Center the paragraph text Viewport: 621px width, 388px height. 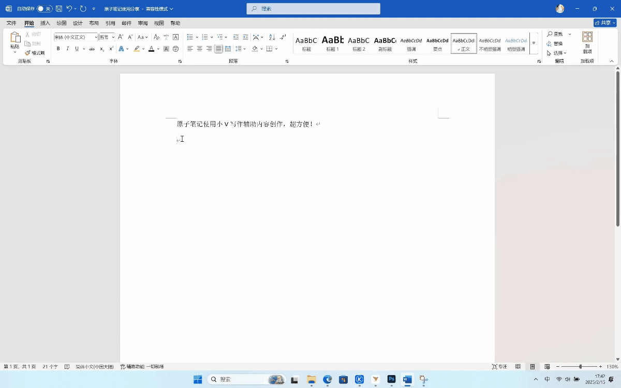click(x=199, y=49)
